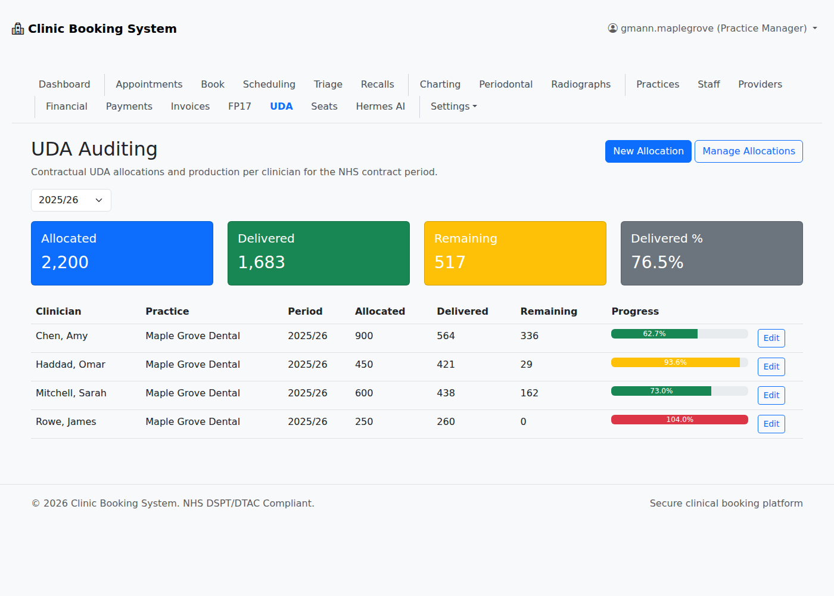This screenshot has width=834, height=596.
Task: Open the Recalls page
Action: click(377, 84)
